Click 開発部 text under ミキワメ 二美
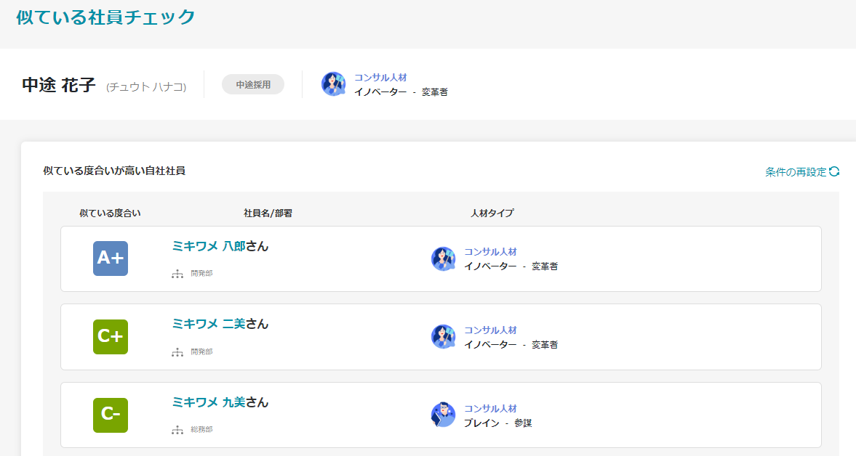Screen dimensions: 856x456 pyautogui.click(x=201, y=352)
